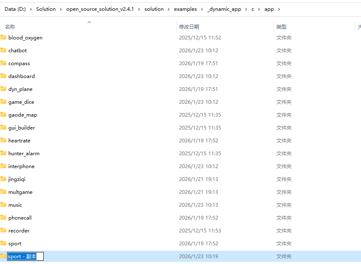361x264 pixels.
Task: Click the date 2025/12/15 11:52 for blood_oxygen
Action: (x=200, y=38)
